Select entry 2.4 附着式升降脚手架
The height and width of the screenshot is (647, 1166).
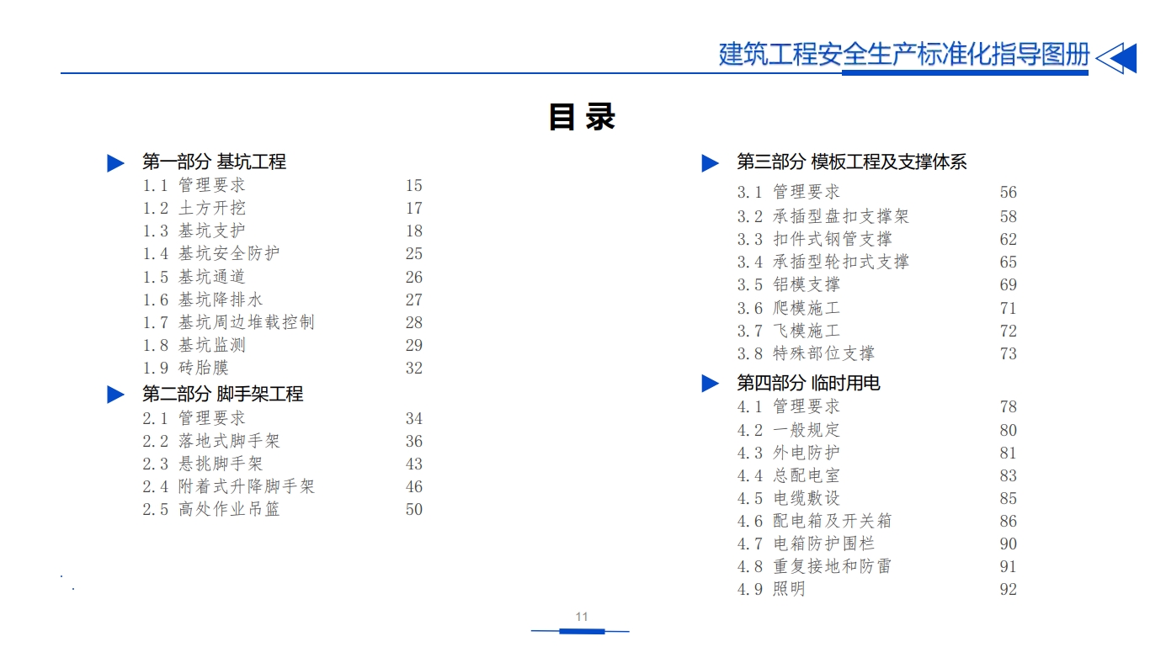click(228, 486)
